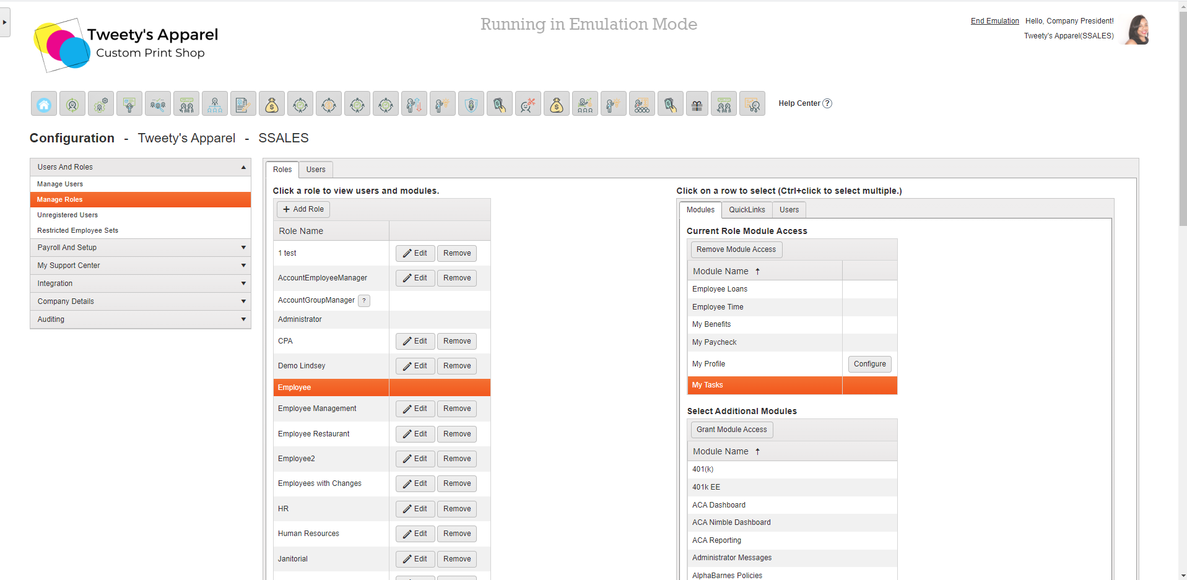
Task: Click End Emulation link
Action: click(x=994, y=21)
